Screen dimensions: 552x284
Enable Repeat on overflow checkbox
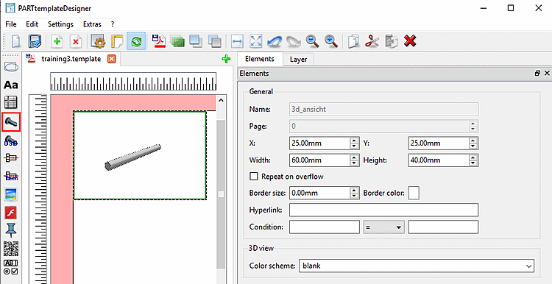[x=253, y=177]
